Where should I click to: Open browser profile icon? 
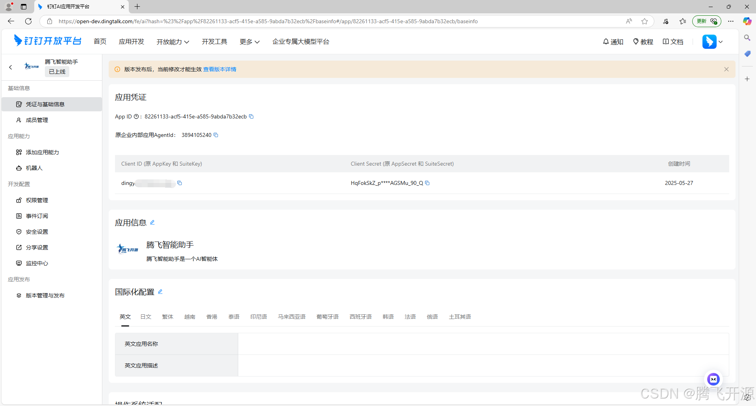click(x=9, y=7)
